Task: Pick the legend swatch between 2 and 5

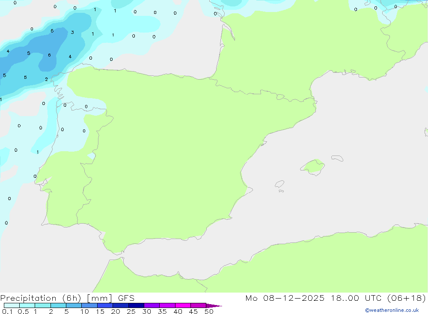Action: 58,305
